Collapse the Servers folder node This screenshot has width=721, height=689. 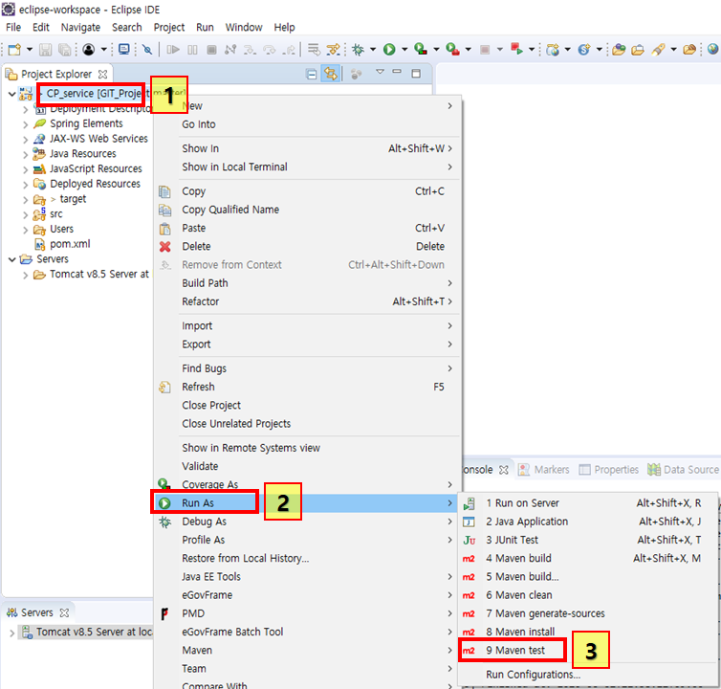pyautogui.click(x=12, y=259)
